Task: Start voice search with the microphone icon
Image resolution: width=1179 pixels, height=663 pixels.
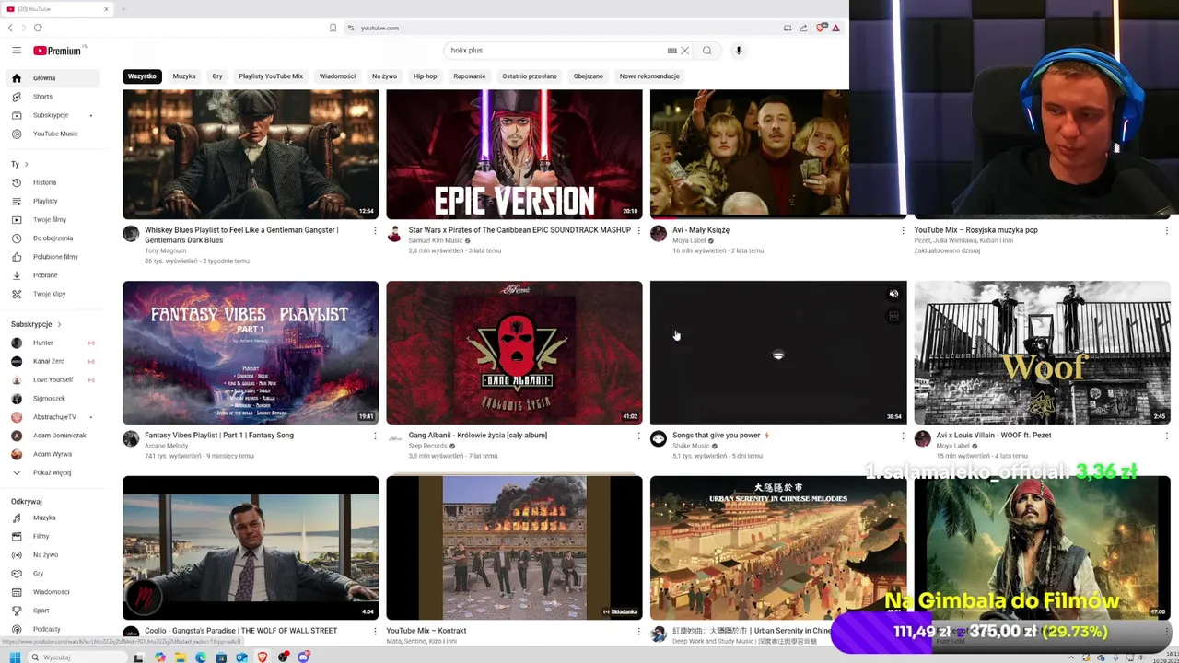Action: pos(738,51)
